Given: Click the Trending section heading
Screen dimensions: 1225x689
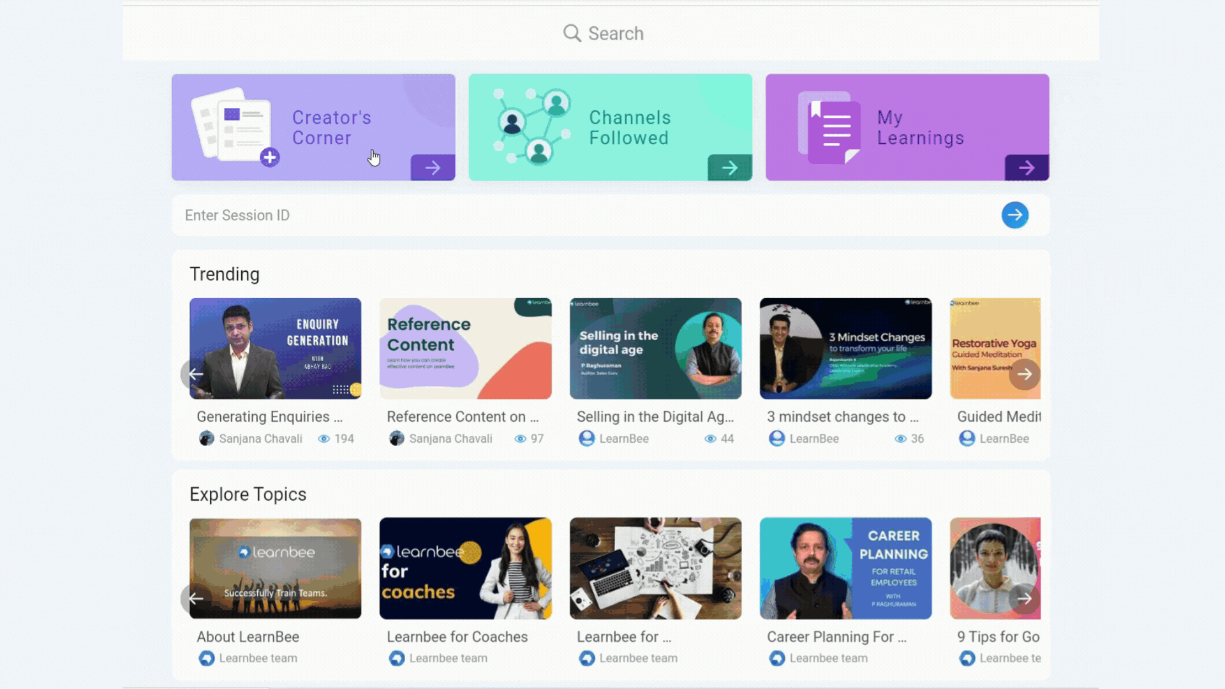Looking at the screenshot, I should [225, 274].
